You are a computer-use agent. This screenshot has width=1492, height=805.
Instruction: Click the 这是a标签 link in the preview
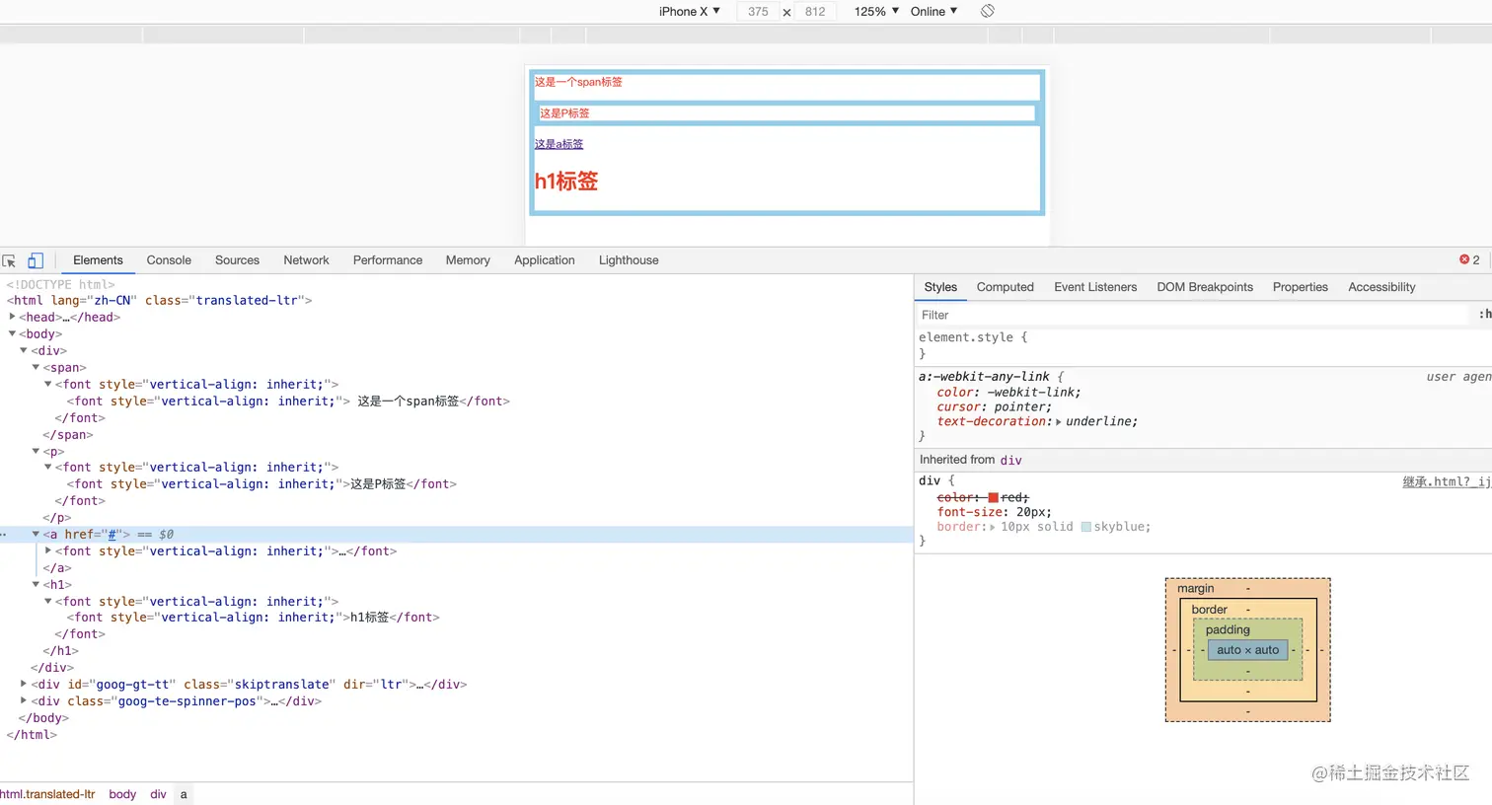tap(559, 144)
